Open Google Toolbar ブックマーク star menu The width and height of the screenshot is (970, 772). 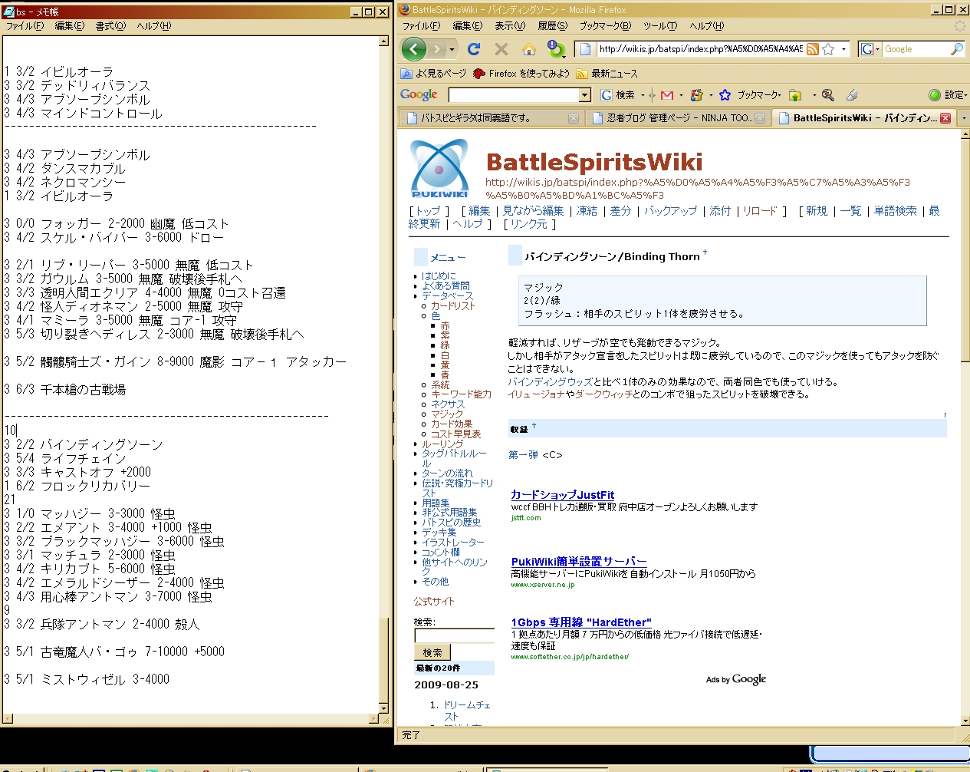tap(749, 95)
